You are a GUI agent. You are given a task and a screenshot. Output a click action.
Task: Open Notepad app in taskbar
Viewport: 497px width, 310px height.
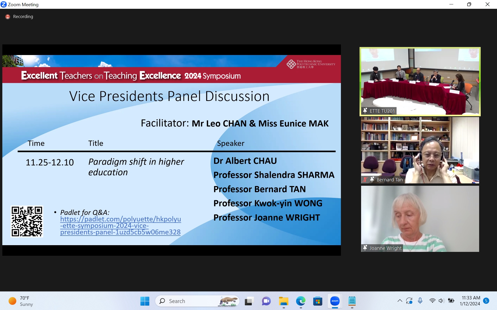tap(352, 301)
